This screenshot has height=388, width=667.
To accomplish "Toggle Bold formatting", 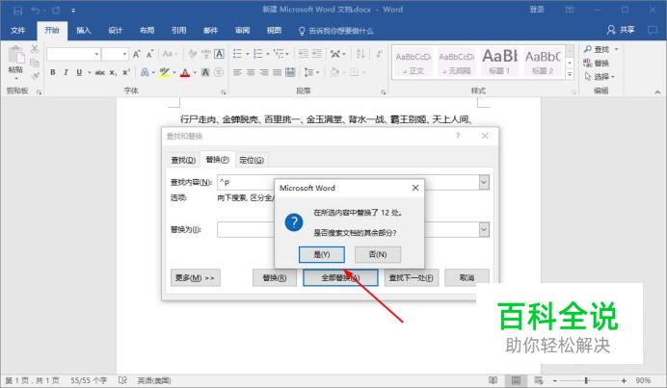I will 53,72.
